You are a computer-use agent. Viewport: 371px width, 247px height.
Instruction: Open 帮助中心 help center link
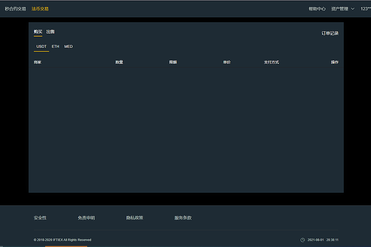pos(317,9)
